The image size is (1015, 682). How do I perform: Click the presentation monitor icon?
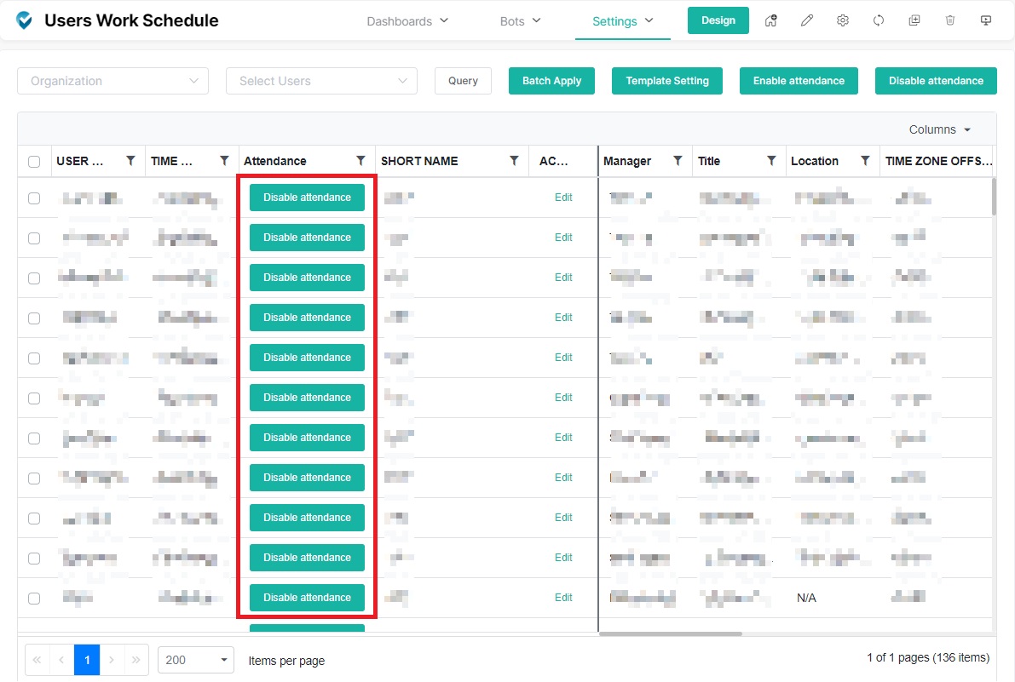[986, 20]
